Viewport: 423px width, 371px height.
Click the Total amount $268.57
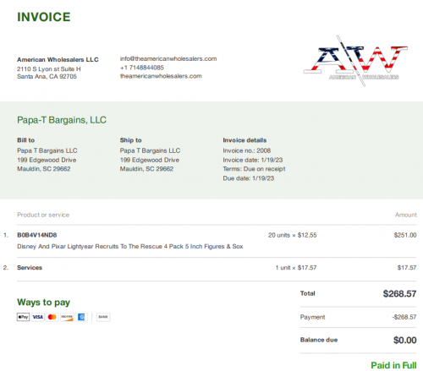[x=399, y=294]
